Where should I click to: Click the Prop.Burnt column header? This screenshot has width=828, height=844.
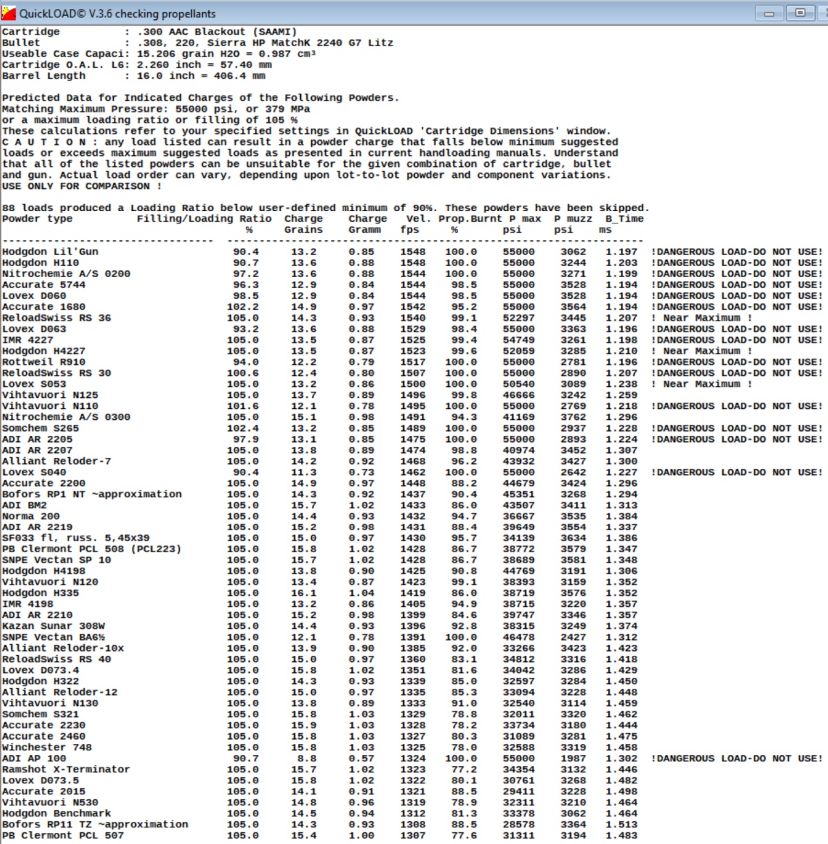coord(471,219)
